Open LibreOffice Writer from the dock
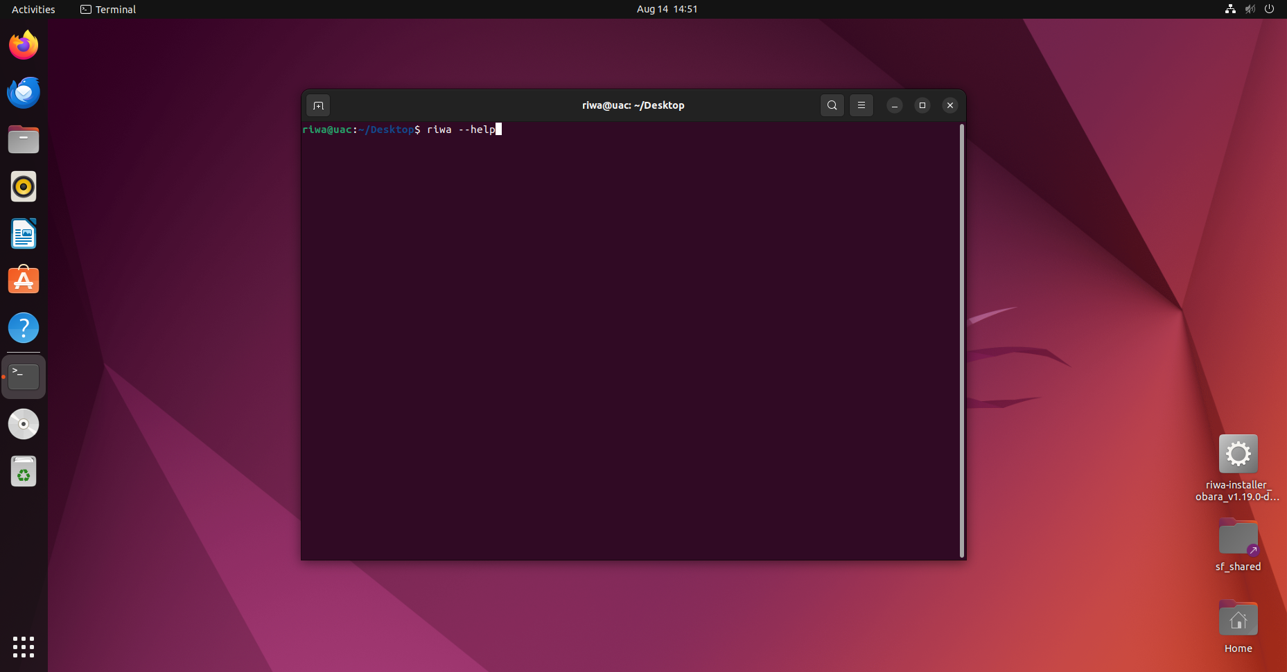This screenshot has width=1287, height=672. click(x=24, y=233)
